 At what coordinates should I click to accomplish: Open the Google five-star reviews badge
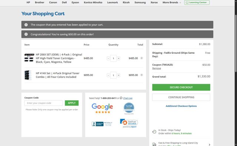point(102,108)
